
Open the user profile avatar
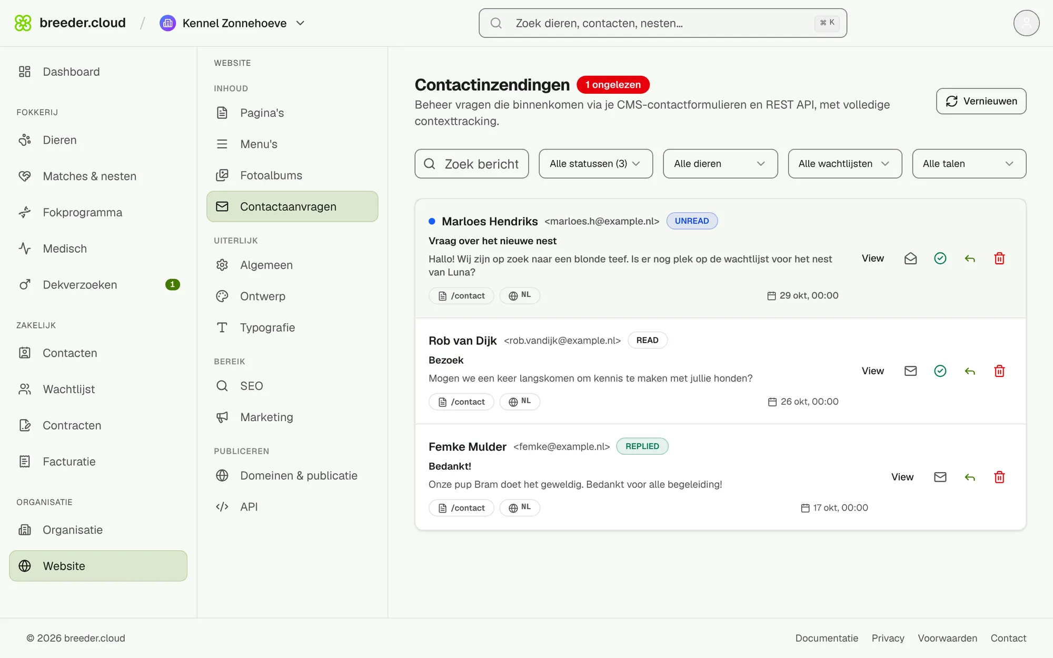[x=1026, y=23]
